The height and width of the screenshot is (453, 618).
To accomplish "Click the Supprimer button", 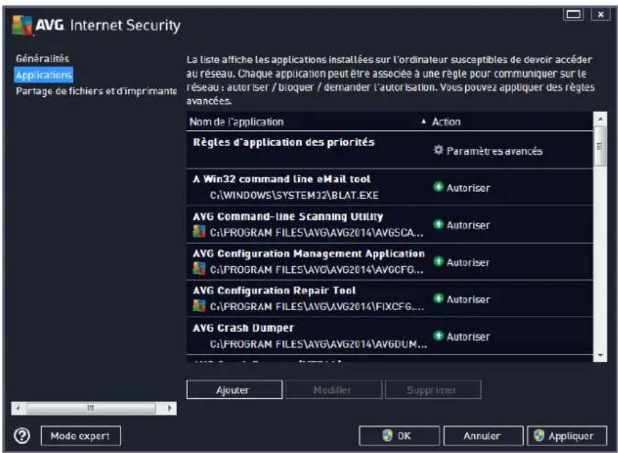I will click(433, 390).
